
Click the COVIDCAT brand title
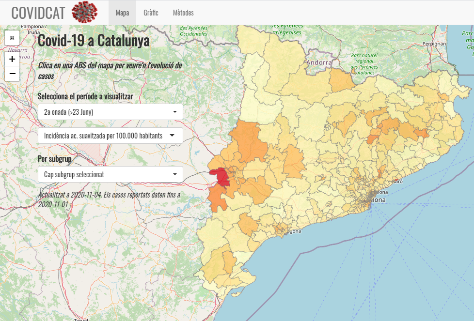[38, 13]
